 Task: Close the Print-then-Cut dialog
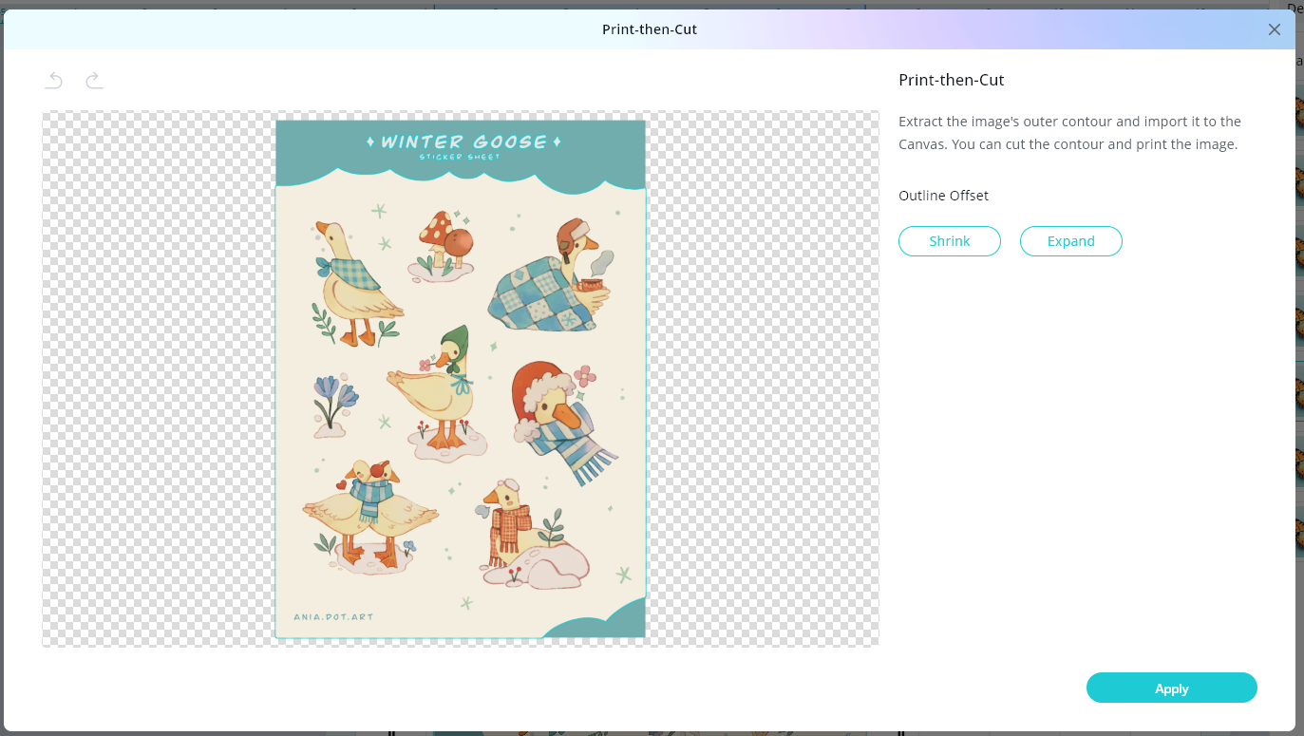point(1275,29)
